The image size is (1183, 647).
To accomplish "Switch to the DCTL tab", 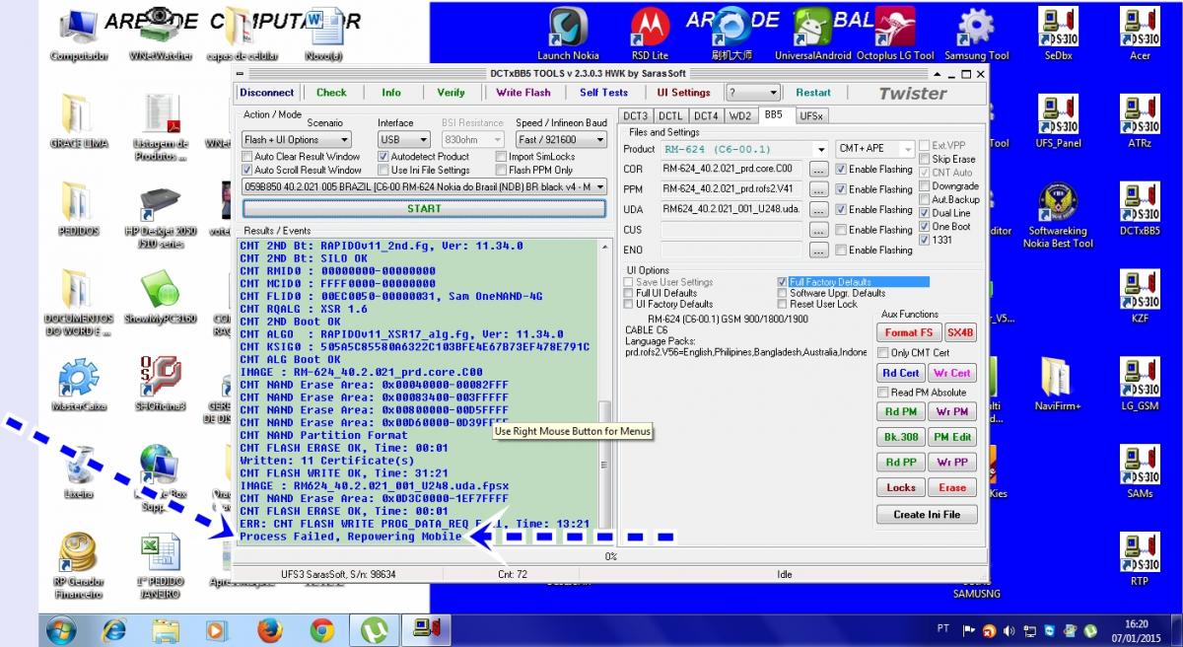I will click(x=670, y=115).
